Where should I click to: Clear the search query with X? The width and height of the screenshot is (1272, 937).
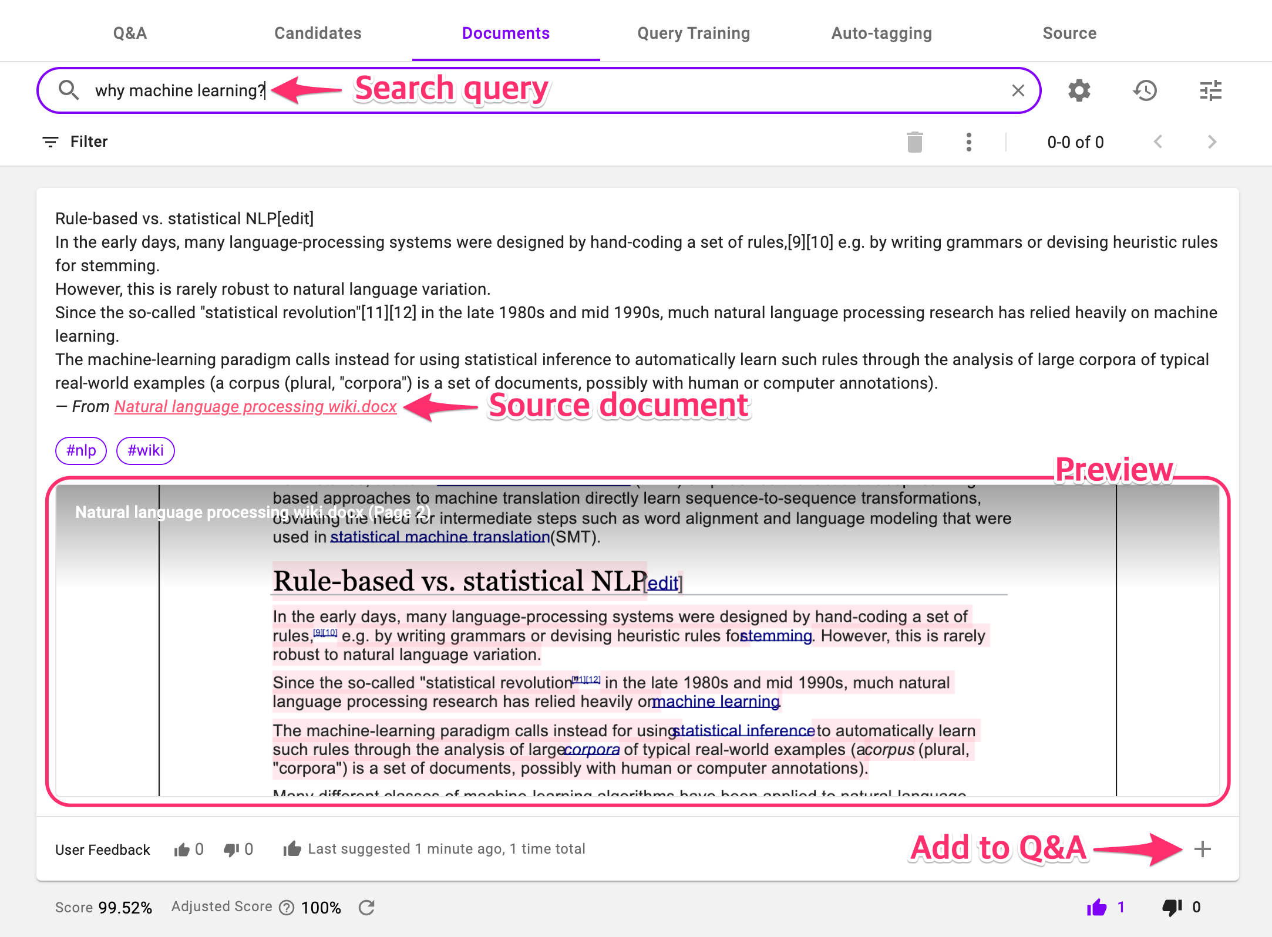(1018, 90)
